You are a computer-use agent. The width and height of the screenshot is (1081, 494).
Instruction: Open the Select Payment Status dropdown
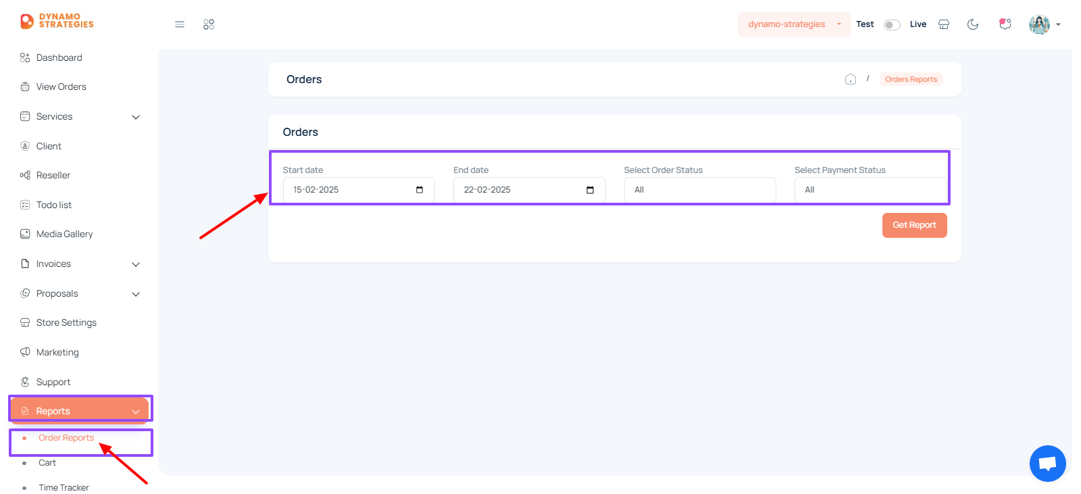tap(870, 190)
